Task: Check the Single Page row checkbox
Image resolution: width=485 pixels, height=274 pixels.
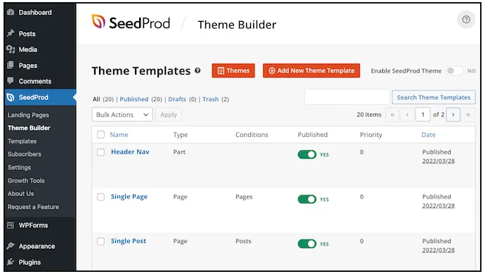Action: (101, 197)
